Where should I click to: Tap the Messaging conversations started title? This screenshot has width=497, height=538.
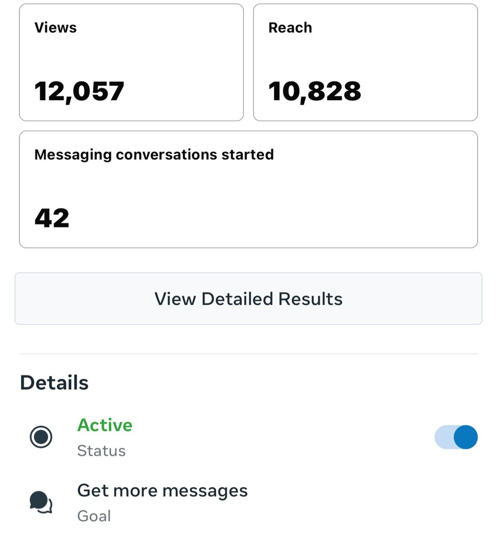(x=154, y=155)
